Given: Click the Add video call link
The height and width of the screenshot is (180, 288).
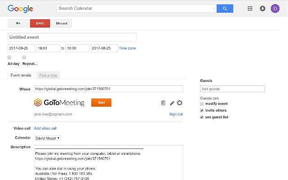Looking at the screenshot, I should click(x=45, y=129).
